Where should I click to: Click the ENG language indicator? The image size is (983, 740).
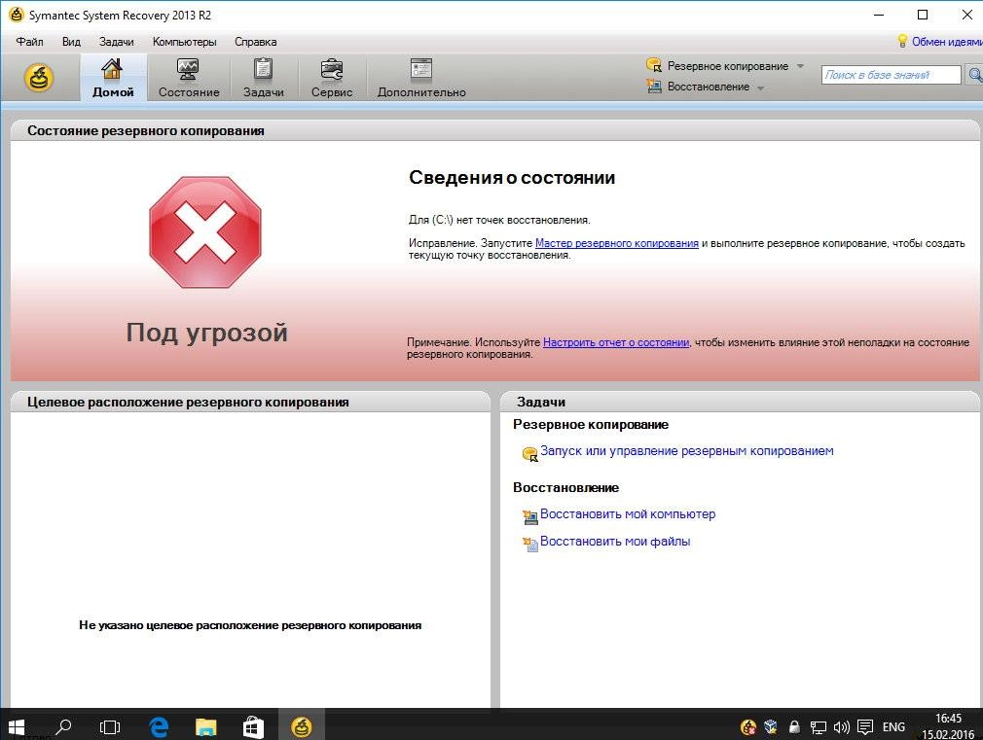pyautogui.click(x=893, y=726)
